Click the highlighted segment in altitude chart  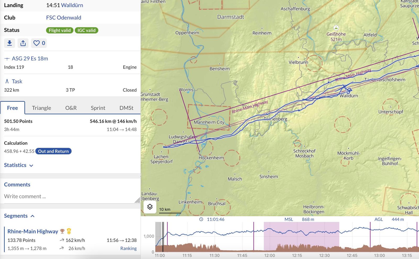point(301,237)
